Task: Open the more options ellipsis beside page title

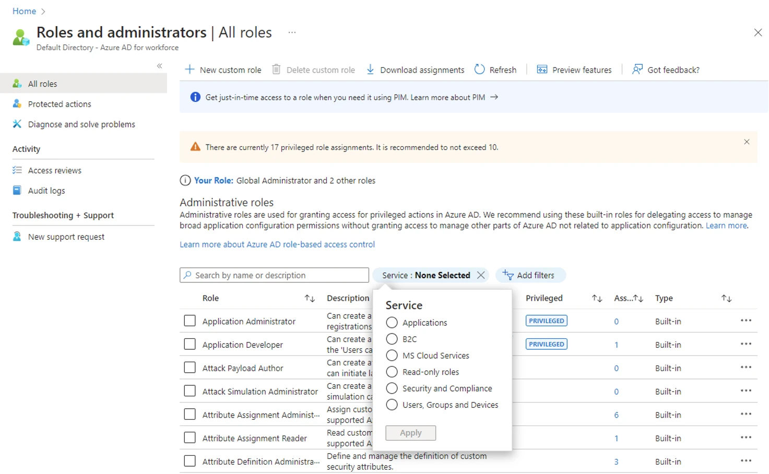Action: [x=292, y=32]
